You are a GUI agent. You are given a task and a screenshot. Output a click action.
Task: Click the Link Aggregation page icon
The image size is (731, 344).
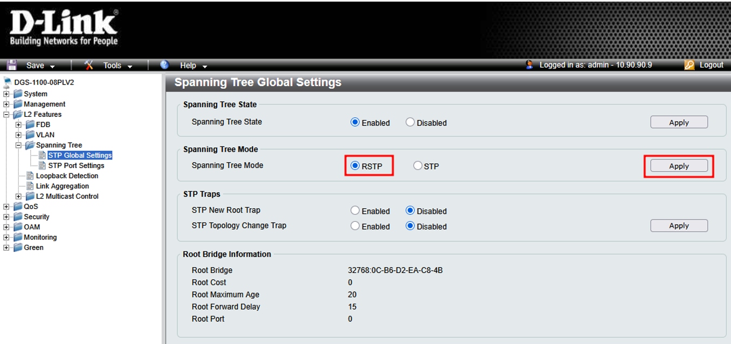30,186
